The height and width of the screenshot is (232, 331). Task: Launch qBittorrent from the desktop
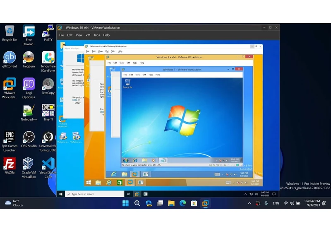10,60
